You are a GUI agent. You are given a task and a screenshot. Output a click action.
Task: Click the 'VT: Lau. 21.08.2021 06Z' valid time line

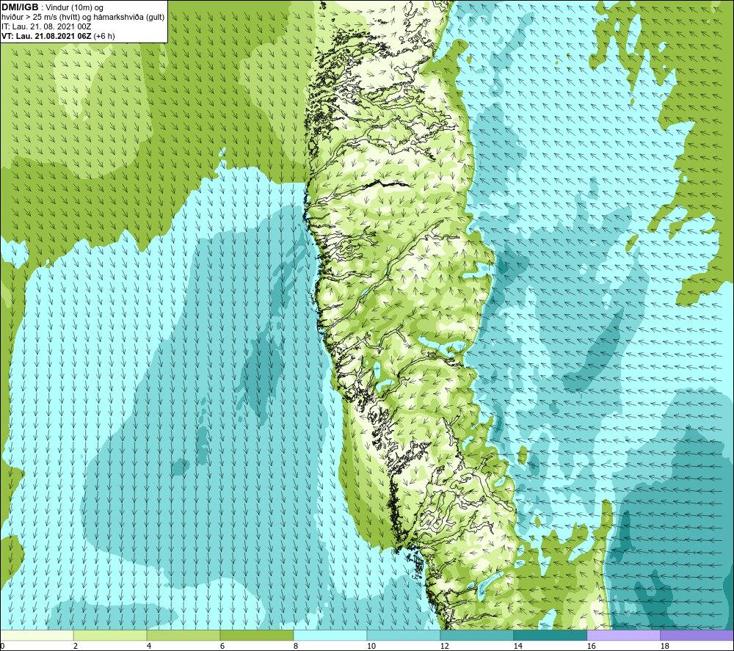pyautogui.click(x=47, y=36)
